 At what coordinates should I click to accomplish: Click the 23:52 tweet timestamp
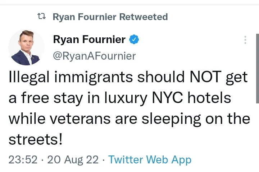pyautogui.click(x=23, y=160)
